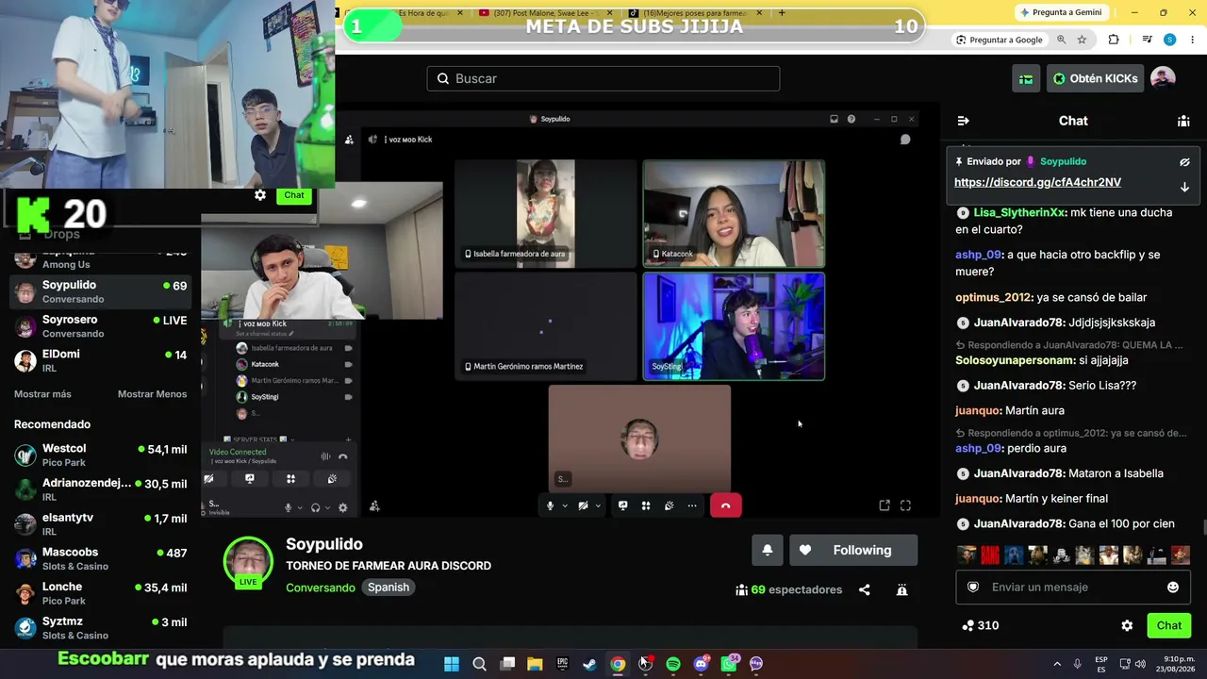This screenshot has height=679, width=1207.
Task: Open soundboard icon in call bar
Action: [x=669, y=505]
